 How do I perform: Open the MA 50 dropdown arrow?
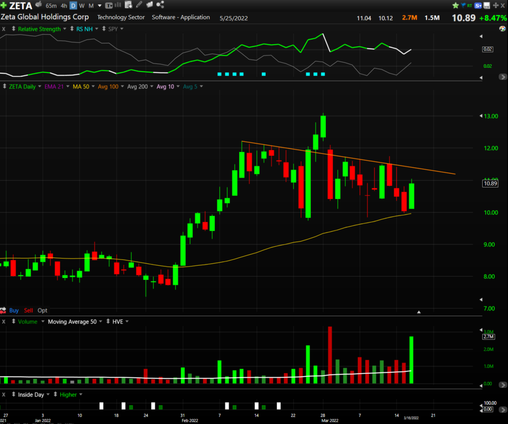[x=93, y=86]
